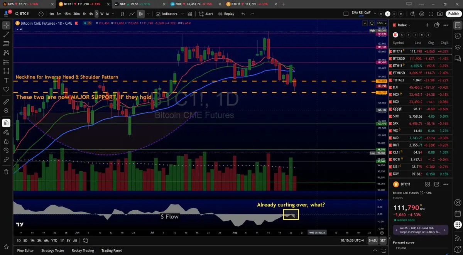
Task: Take a chart snapshot with camera icon
Action: click(x=440, y=14)
